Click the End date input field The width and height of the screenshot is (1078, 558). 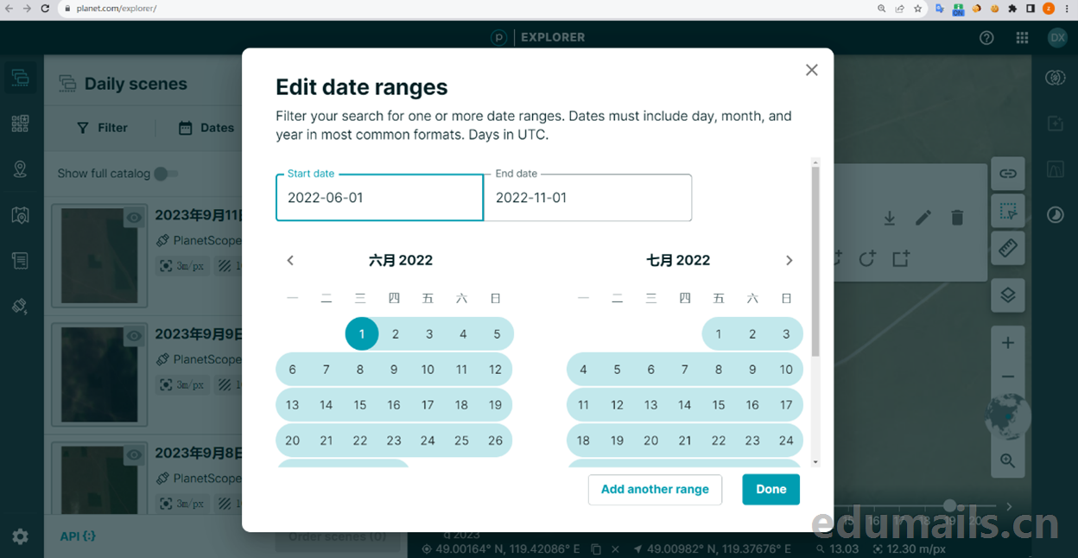(x=587, y=198)
